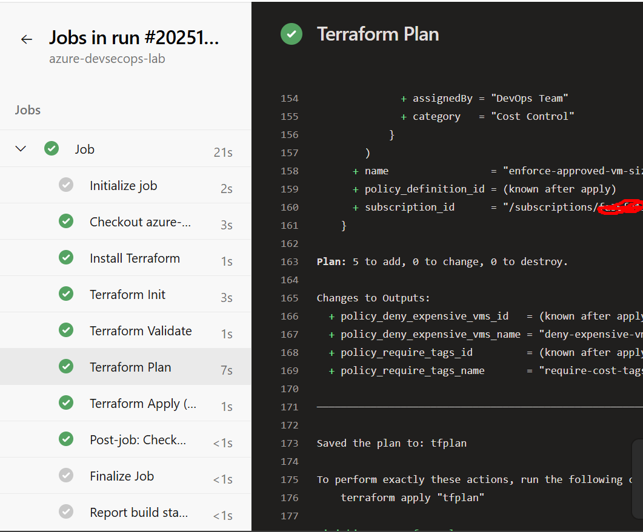Image resolution: width=643 pixels, height=532 pixels.
Task: Open the Terraform Apply step log
Action: coord(142,404)
